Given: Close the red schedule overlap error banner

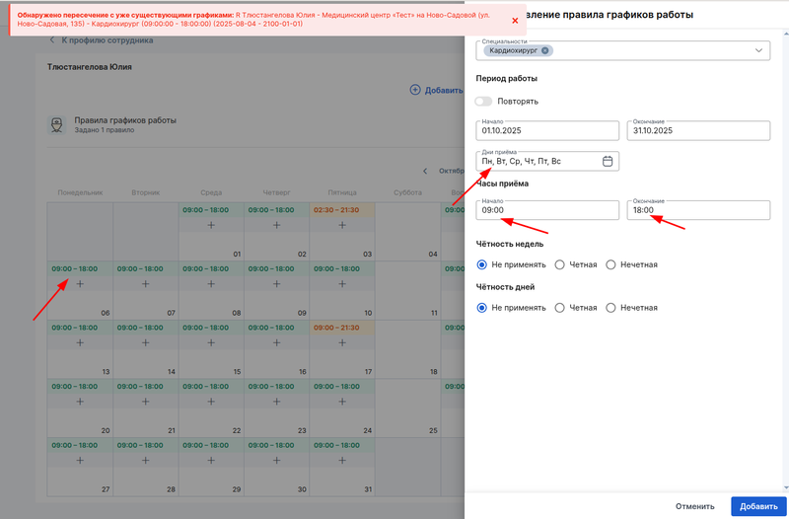Looking at the screenshot, I should point(515,21).
